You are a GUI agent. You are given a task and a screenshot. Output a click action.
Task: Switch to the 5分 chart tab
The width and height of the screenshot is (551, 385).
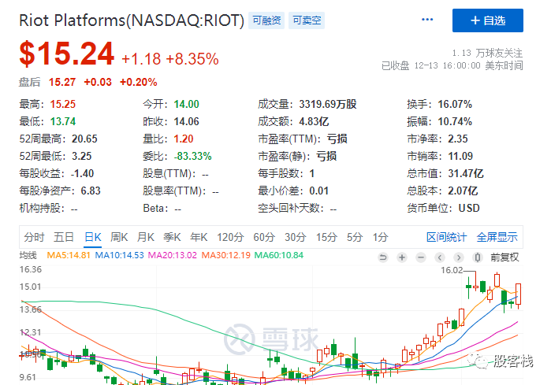[x=355, y=237]
